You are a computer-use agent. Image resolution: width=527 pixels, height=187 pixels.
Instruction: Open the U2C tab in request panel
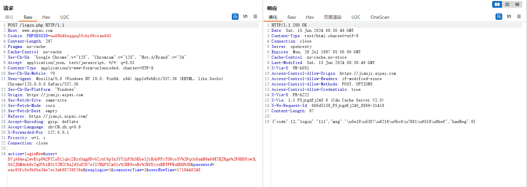tap(65, 17)
